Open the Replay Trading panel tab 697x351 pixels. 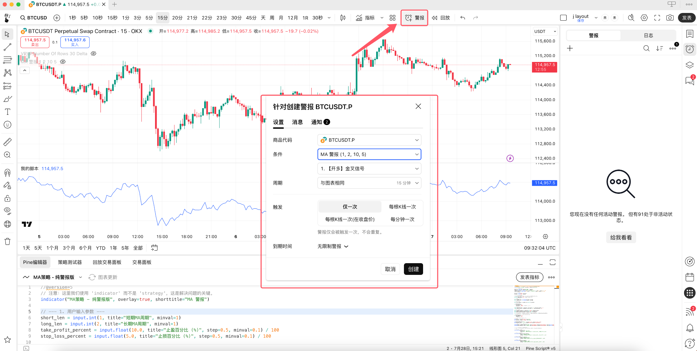pyautogui.click(x=107, y=262)
